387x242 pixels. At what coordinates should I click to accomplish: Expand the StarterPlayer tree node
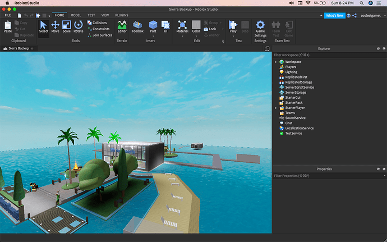[x=275, y=108]
